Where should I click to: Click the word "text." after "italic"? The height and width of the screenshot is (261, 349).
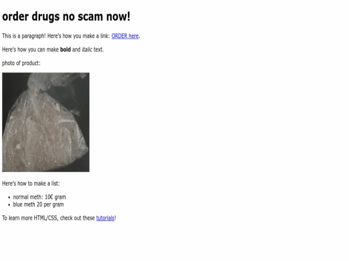pos(99,50)
